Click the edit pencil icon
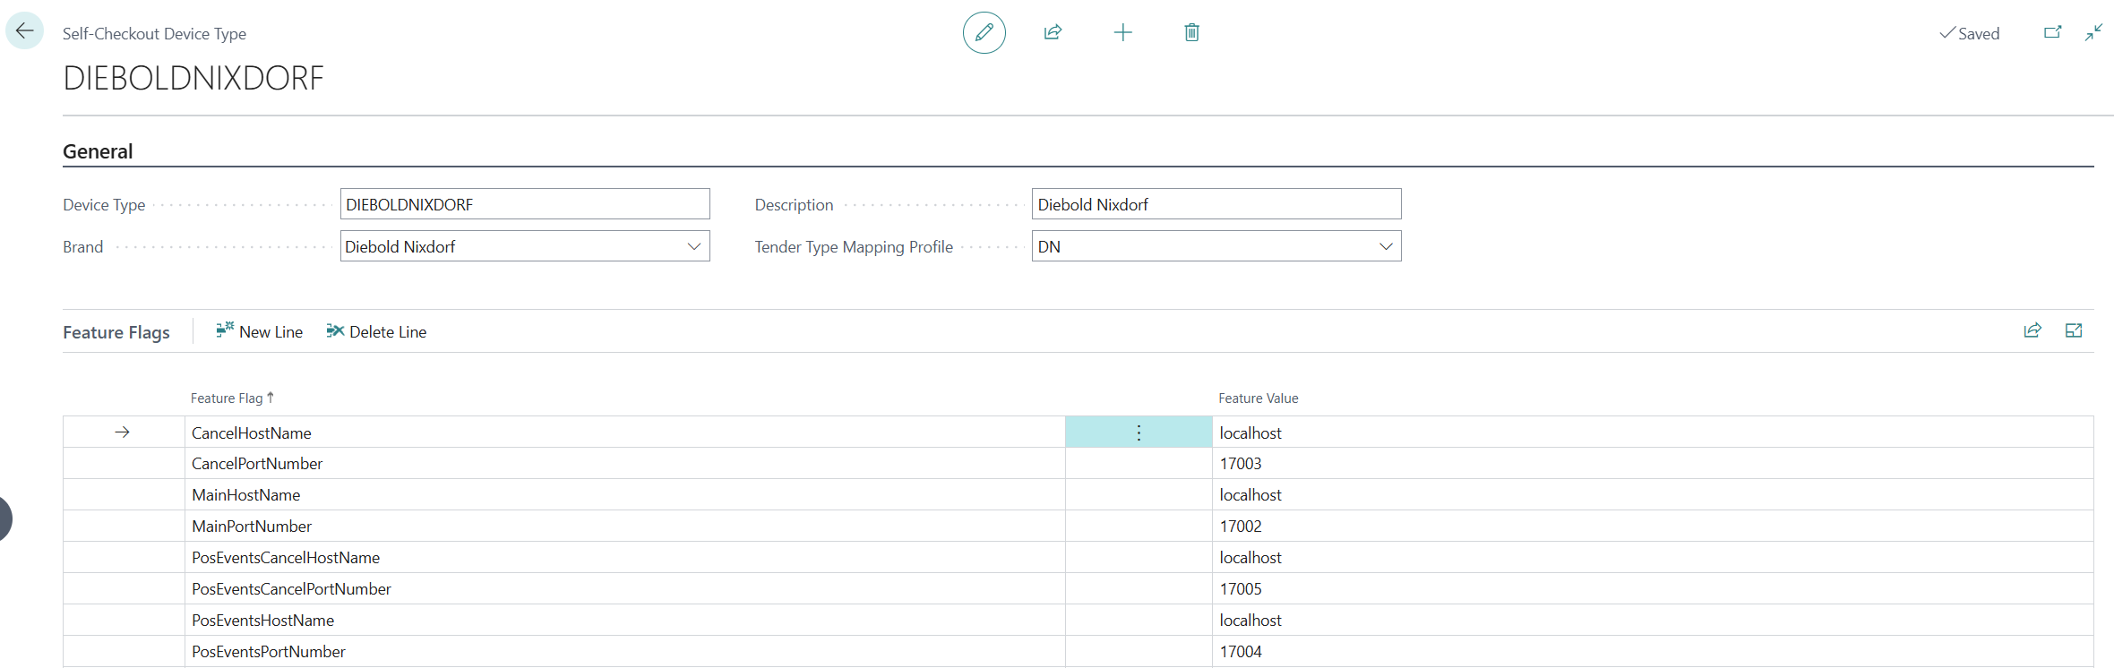The height and width of the screenshot is (668, 2114). click(984, 33)
